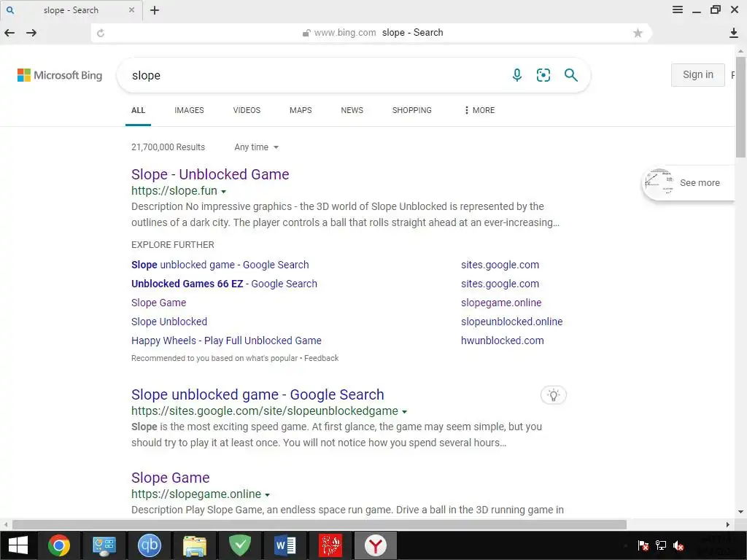This screenshot has width=747, height=560.
Task: Go back with the left arrow
Action: pos(9,33)
